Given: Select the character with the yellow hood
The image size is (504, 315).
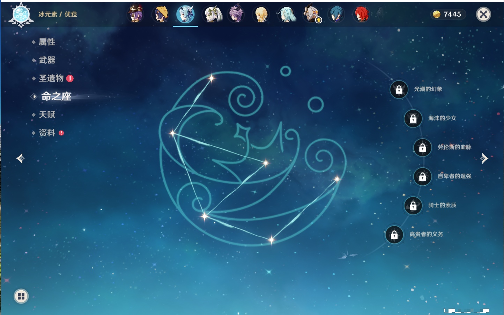Looking at the screenshot, I should coord(161,14).
